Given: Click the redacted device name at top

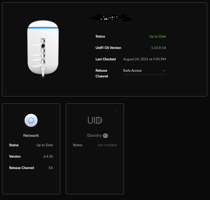Looking at the screenshot, I should 111,17.
